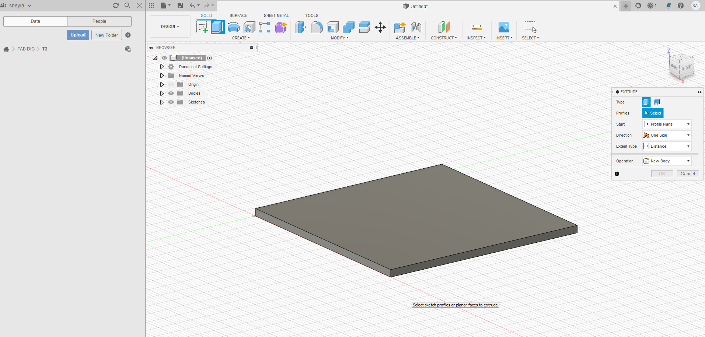Screen dimensions: 705x337
Task: Select the Revolve tool in toolbar
Action: point(234,27)
